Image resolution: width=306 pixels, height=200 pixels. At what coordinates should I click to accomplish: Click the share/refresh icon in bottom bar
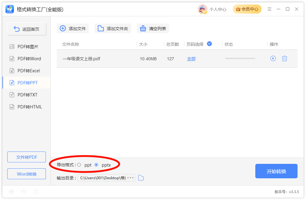coord(36,192)
